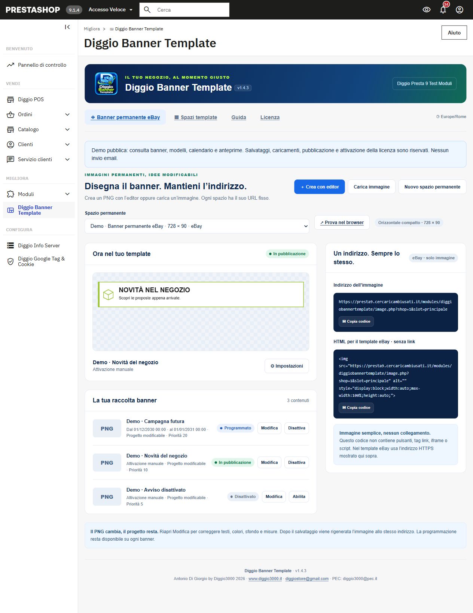
Task: Collapse the sidebar menu
Action: [x=67, y=27]
